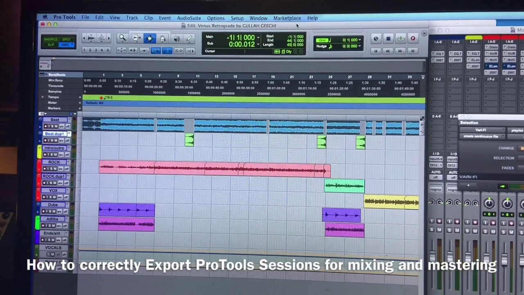Viewport: 524px width, 295px height.
Task: Click the Record button in transport
Action: (413, 39)
